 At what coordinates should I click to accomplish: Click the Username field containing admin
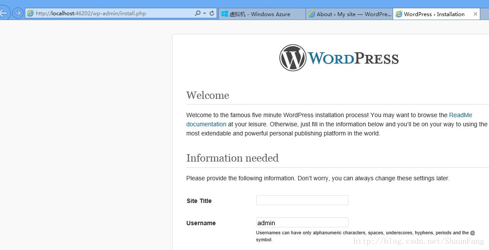[x=302, y=223]
